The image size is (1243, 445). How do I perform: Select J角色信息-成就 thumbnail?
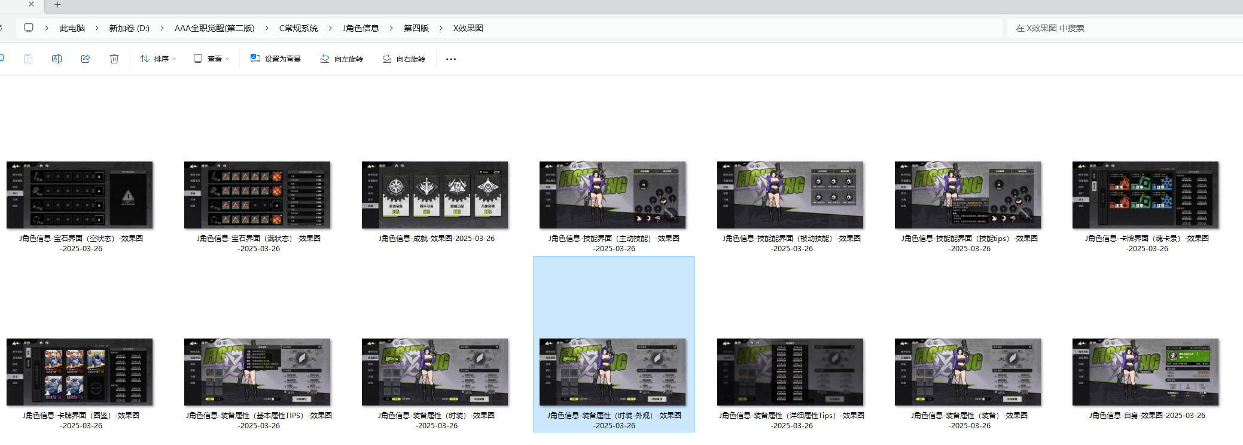point(435,195)
